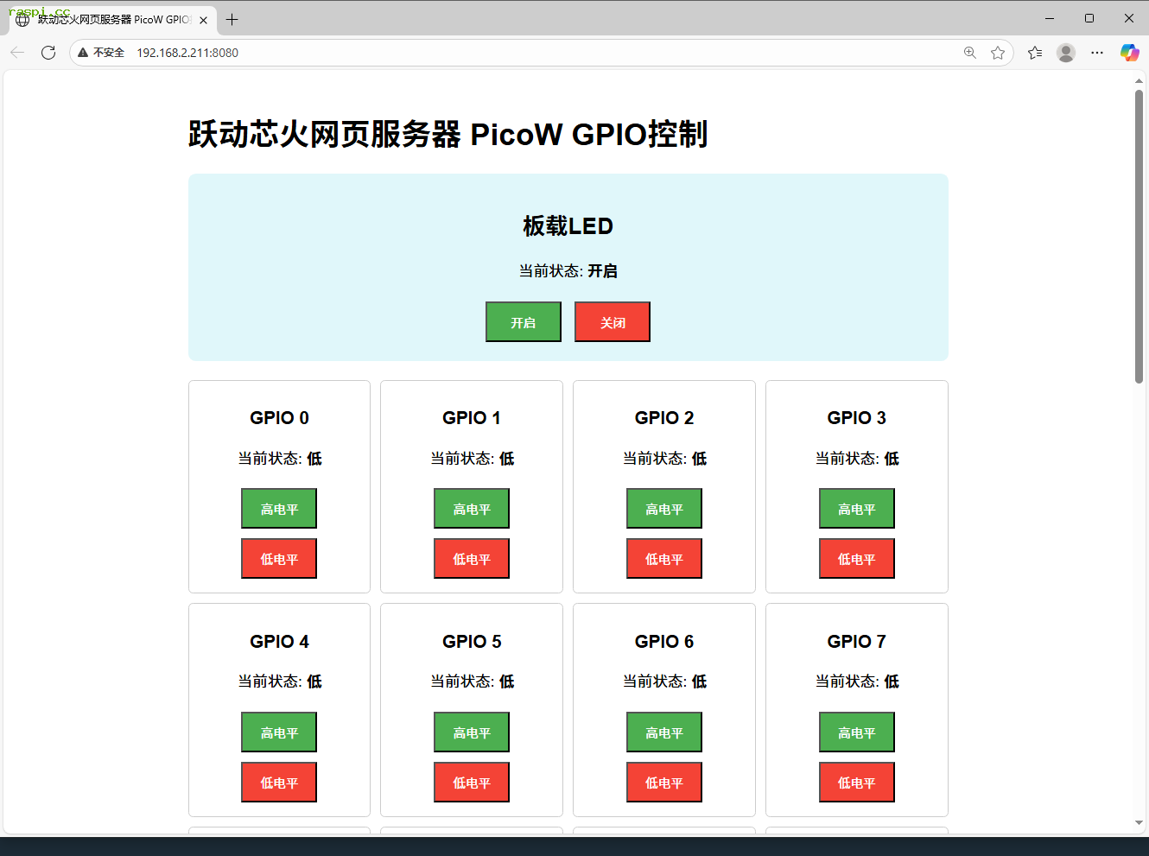Click the browser profile avatar icon

pos(1065,53)
